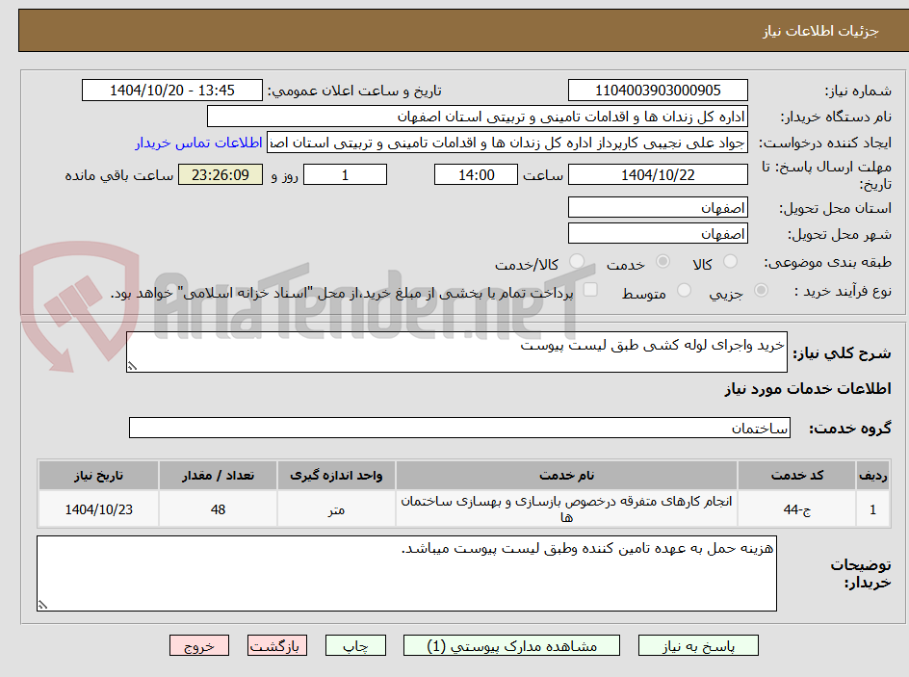This screenshot has height=677, width=909.
Task: Click the تاریخ نیاز column header
Action: pyautogui.click(x=98, y=476)
